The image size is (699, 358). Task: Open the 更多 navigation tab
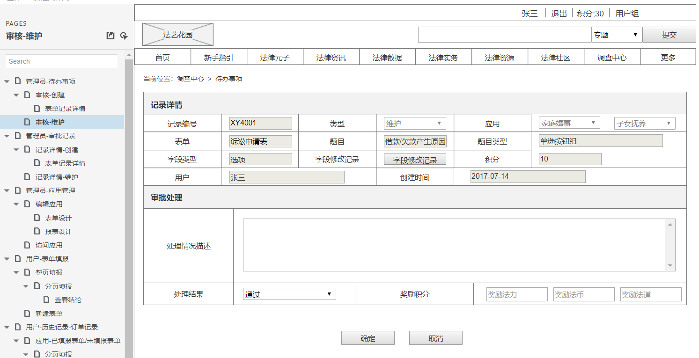668,58
